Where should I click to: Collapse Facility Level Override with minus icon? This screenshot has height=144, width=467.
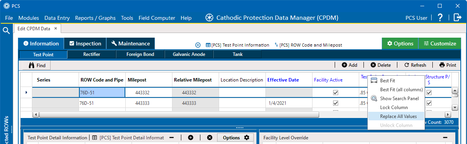point(445,137)
